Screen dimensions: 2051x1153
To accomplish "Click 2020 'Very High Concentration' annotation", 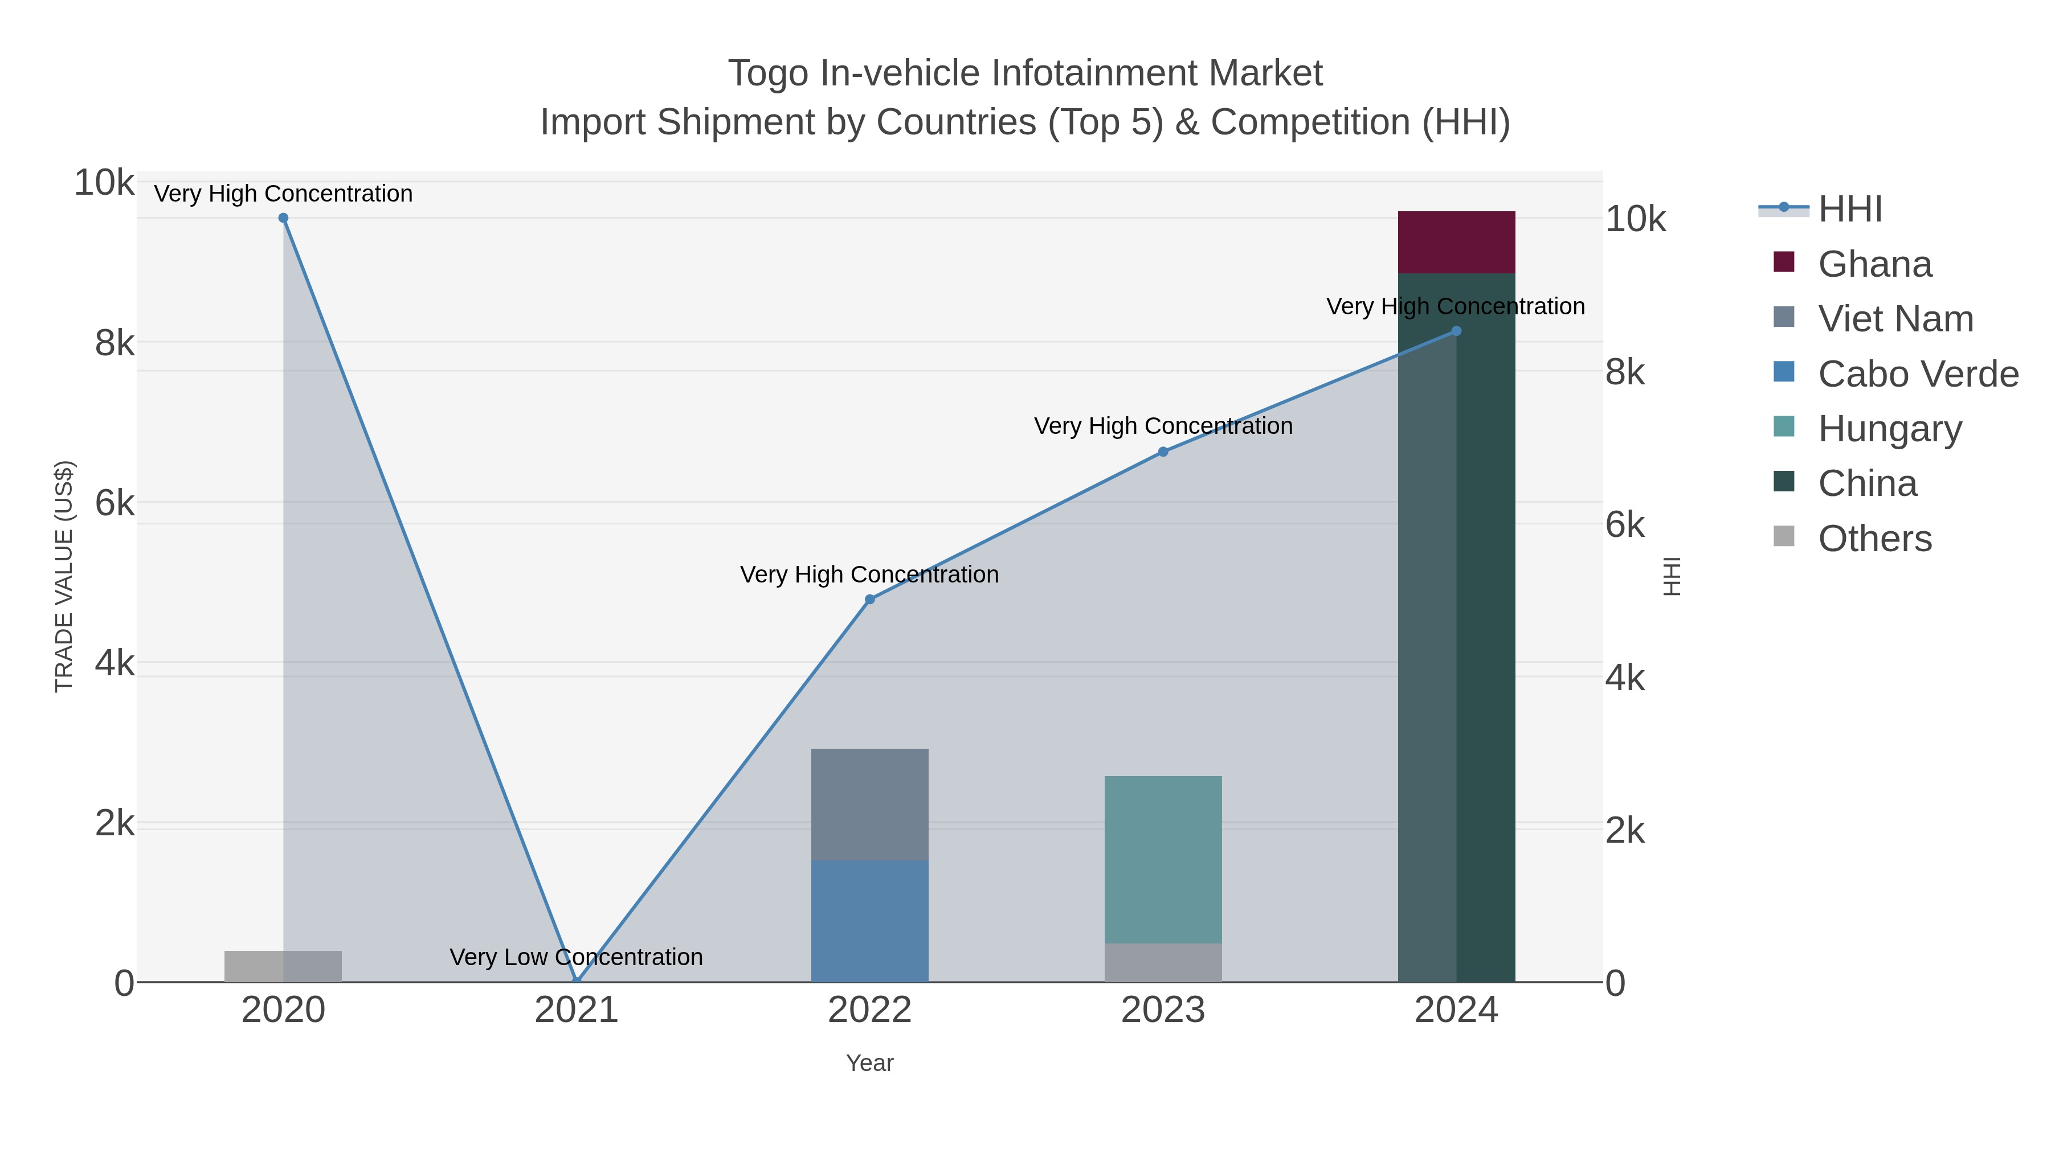I will coord(284,194).
